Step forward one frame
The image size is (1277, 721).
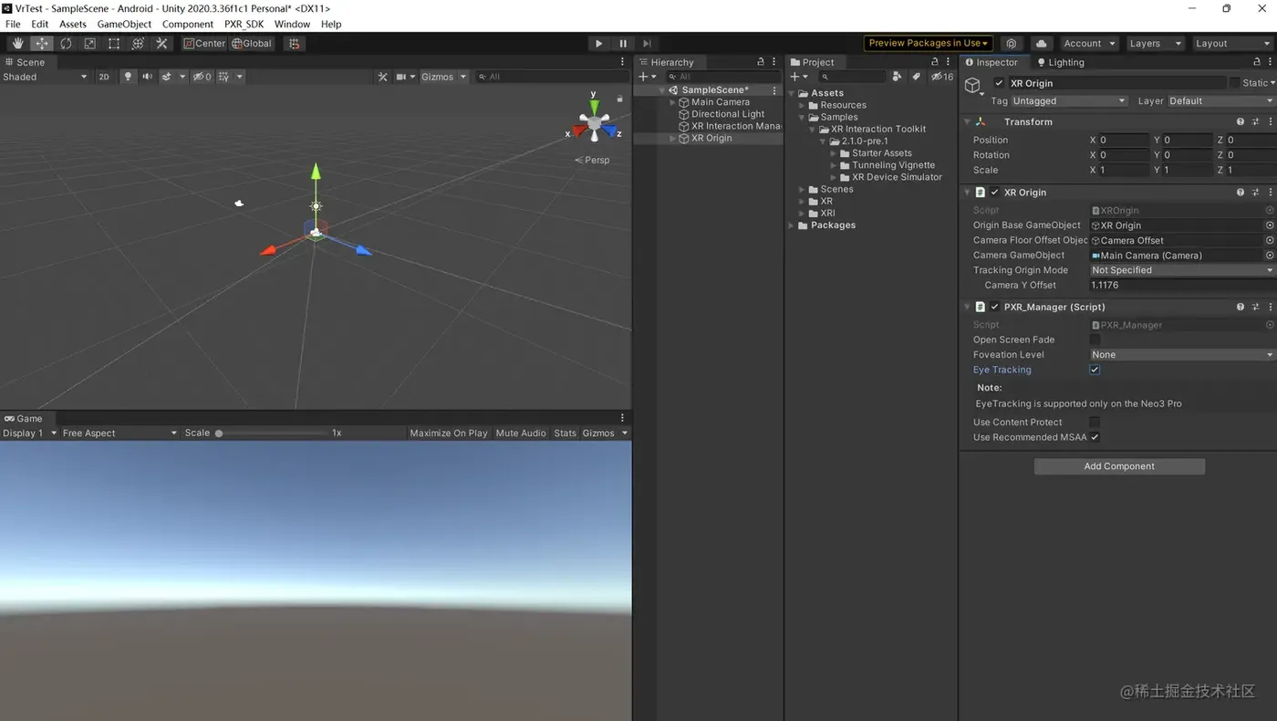click(647, 43)
